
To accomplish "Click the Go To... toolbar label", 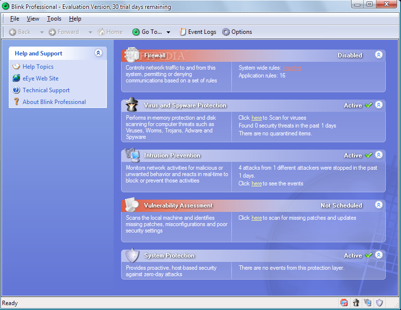I will click(x=151, y=32).
